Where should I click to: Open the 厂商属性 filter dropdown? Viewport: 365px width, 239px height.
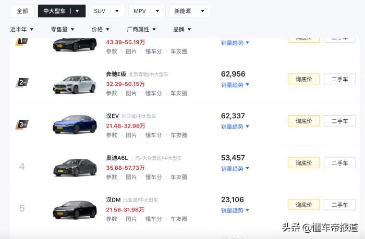141,30
